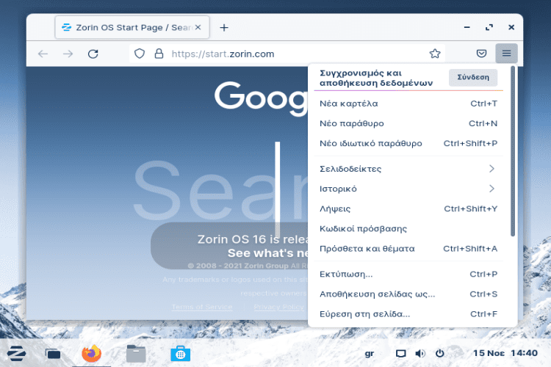Click the menu panel scrollbar
551x367 pixels.
pos(513,151)
